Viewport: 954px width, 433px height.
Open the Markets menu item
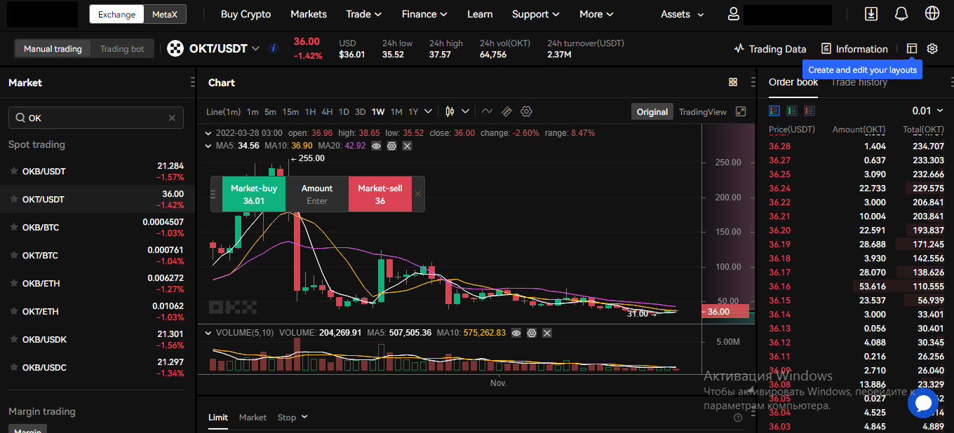309,14
